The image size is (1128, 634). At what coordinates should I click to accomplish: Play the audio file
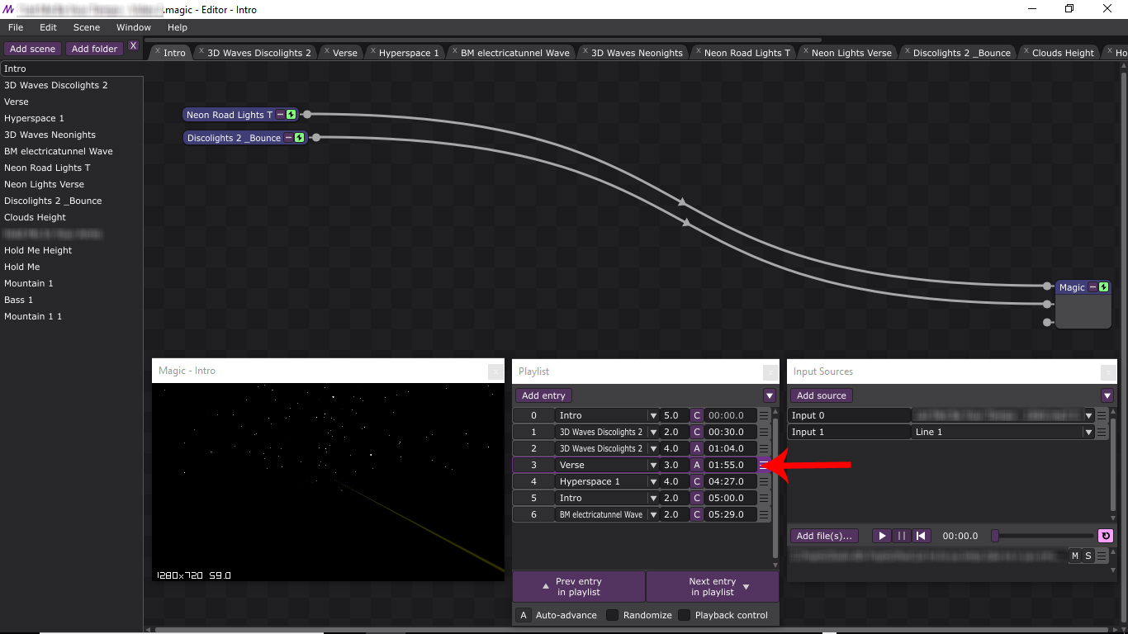(x=882, y=536)
